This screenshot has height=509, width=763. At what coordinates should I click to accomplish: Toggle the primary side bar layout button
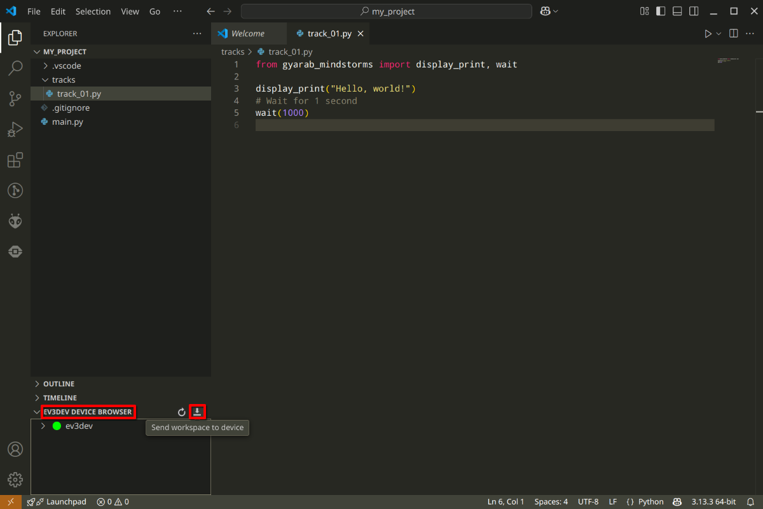[661, 11]
